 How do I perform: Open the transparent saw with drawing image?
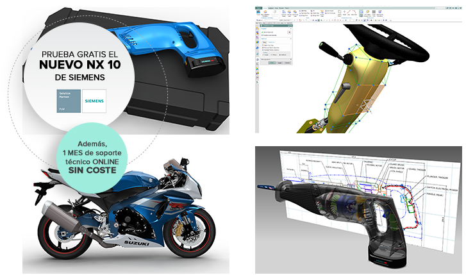pos(358,210)
